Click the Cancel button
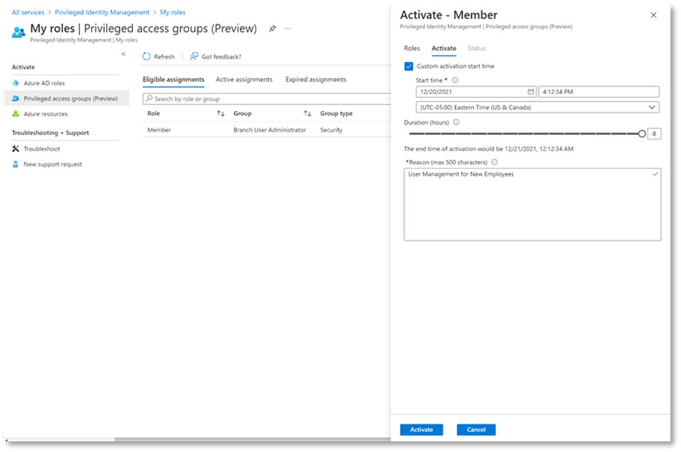 point(476,430)
